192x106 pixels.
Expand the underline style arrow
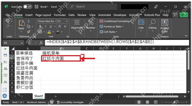coord(55,26)
